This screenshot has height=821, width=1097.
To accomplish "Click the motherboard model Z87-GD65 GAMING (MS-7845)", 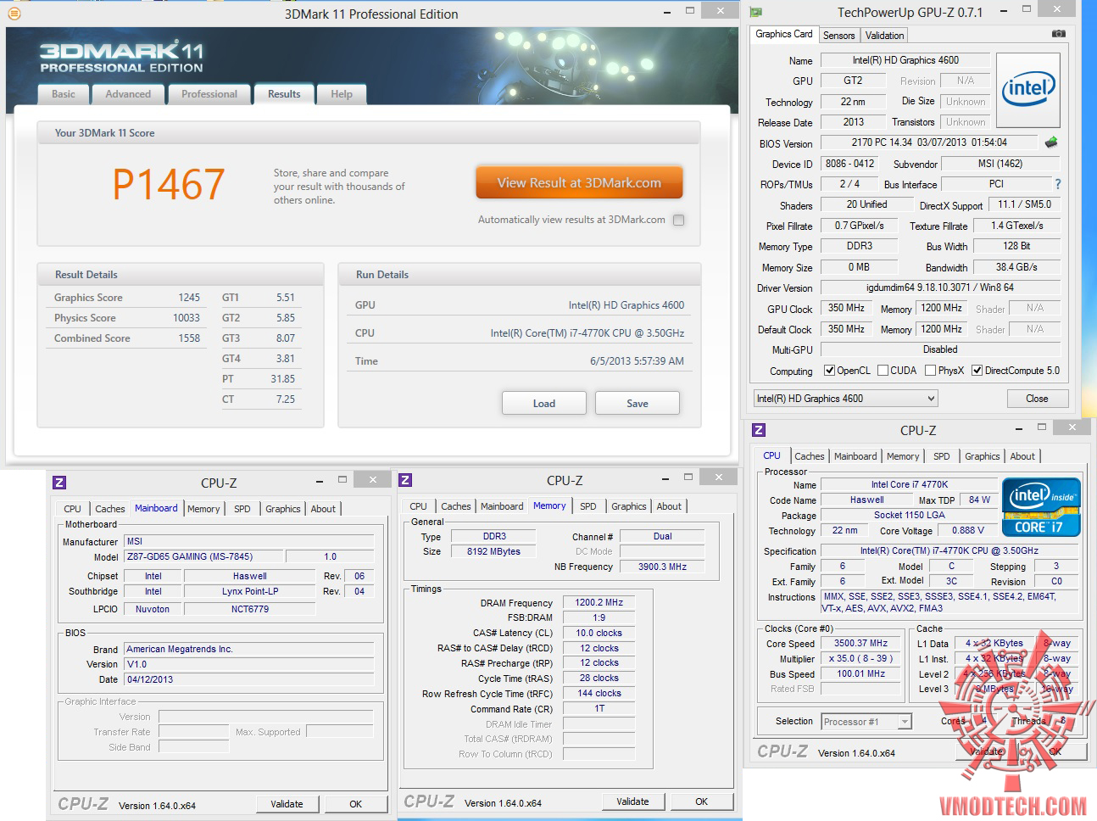I will pos(203,556).
